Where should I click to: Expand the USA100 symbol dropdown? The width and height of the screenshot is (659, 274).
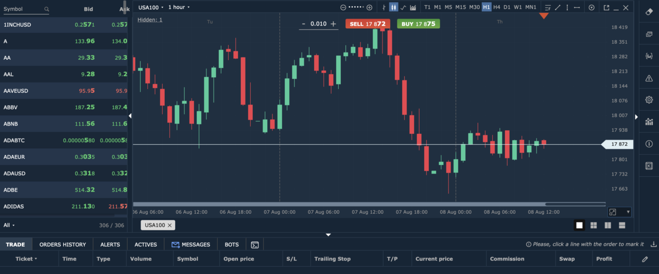tap(151, 8)
